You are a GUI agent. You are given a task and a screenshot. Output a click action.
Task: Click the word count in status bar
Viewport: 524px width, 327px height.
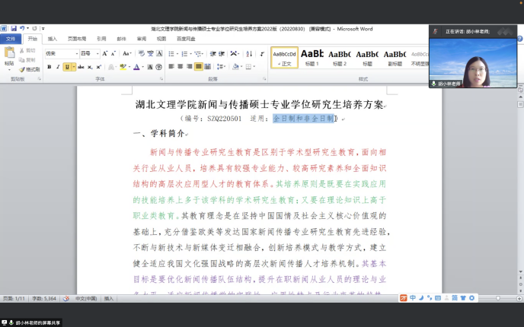pos(38,299)
